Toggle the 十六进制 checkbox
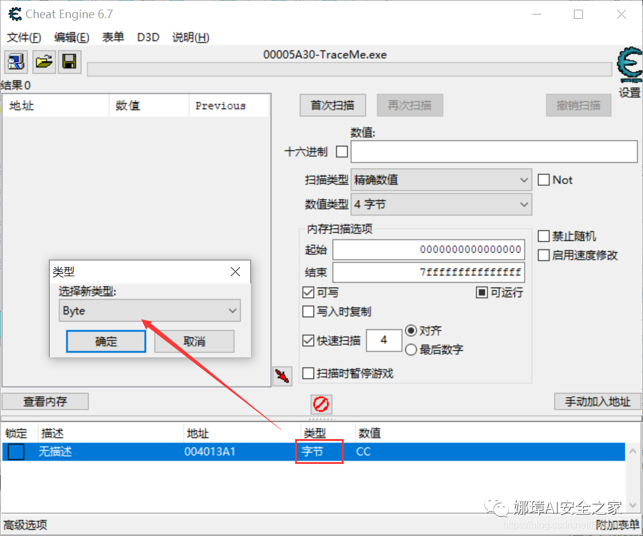The image size is (643, 536). pyautogui.click(x=342, y=151)
